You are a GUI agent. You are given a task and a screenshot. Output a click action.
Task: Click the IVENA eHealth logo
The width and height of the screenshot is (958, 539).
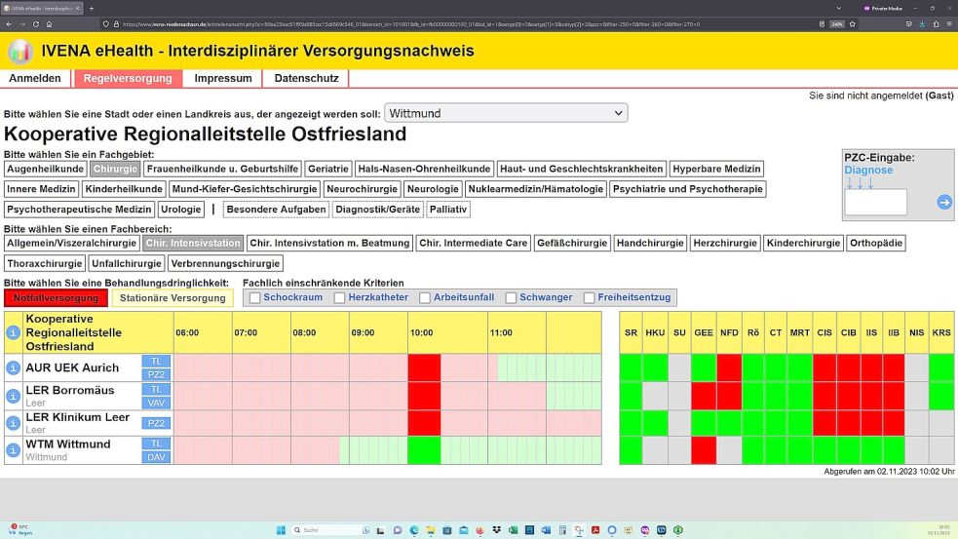tap(20, 51)
